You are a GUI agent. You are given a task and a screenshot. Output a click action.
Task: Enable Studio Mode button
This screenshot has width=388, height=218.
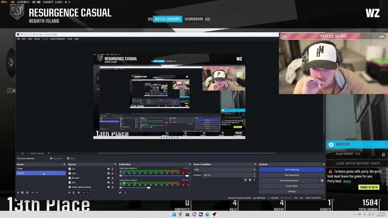click(292, 186)
